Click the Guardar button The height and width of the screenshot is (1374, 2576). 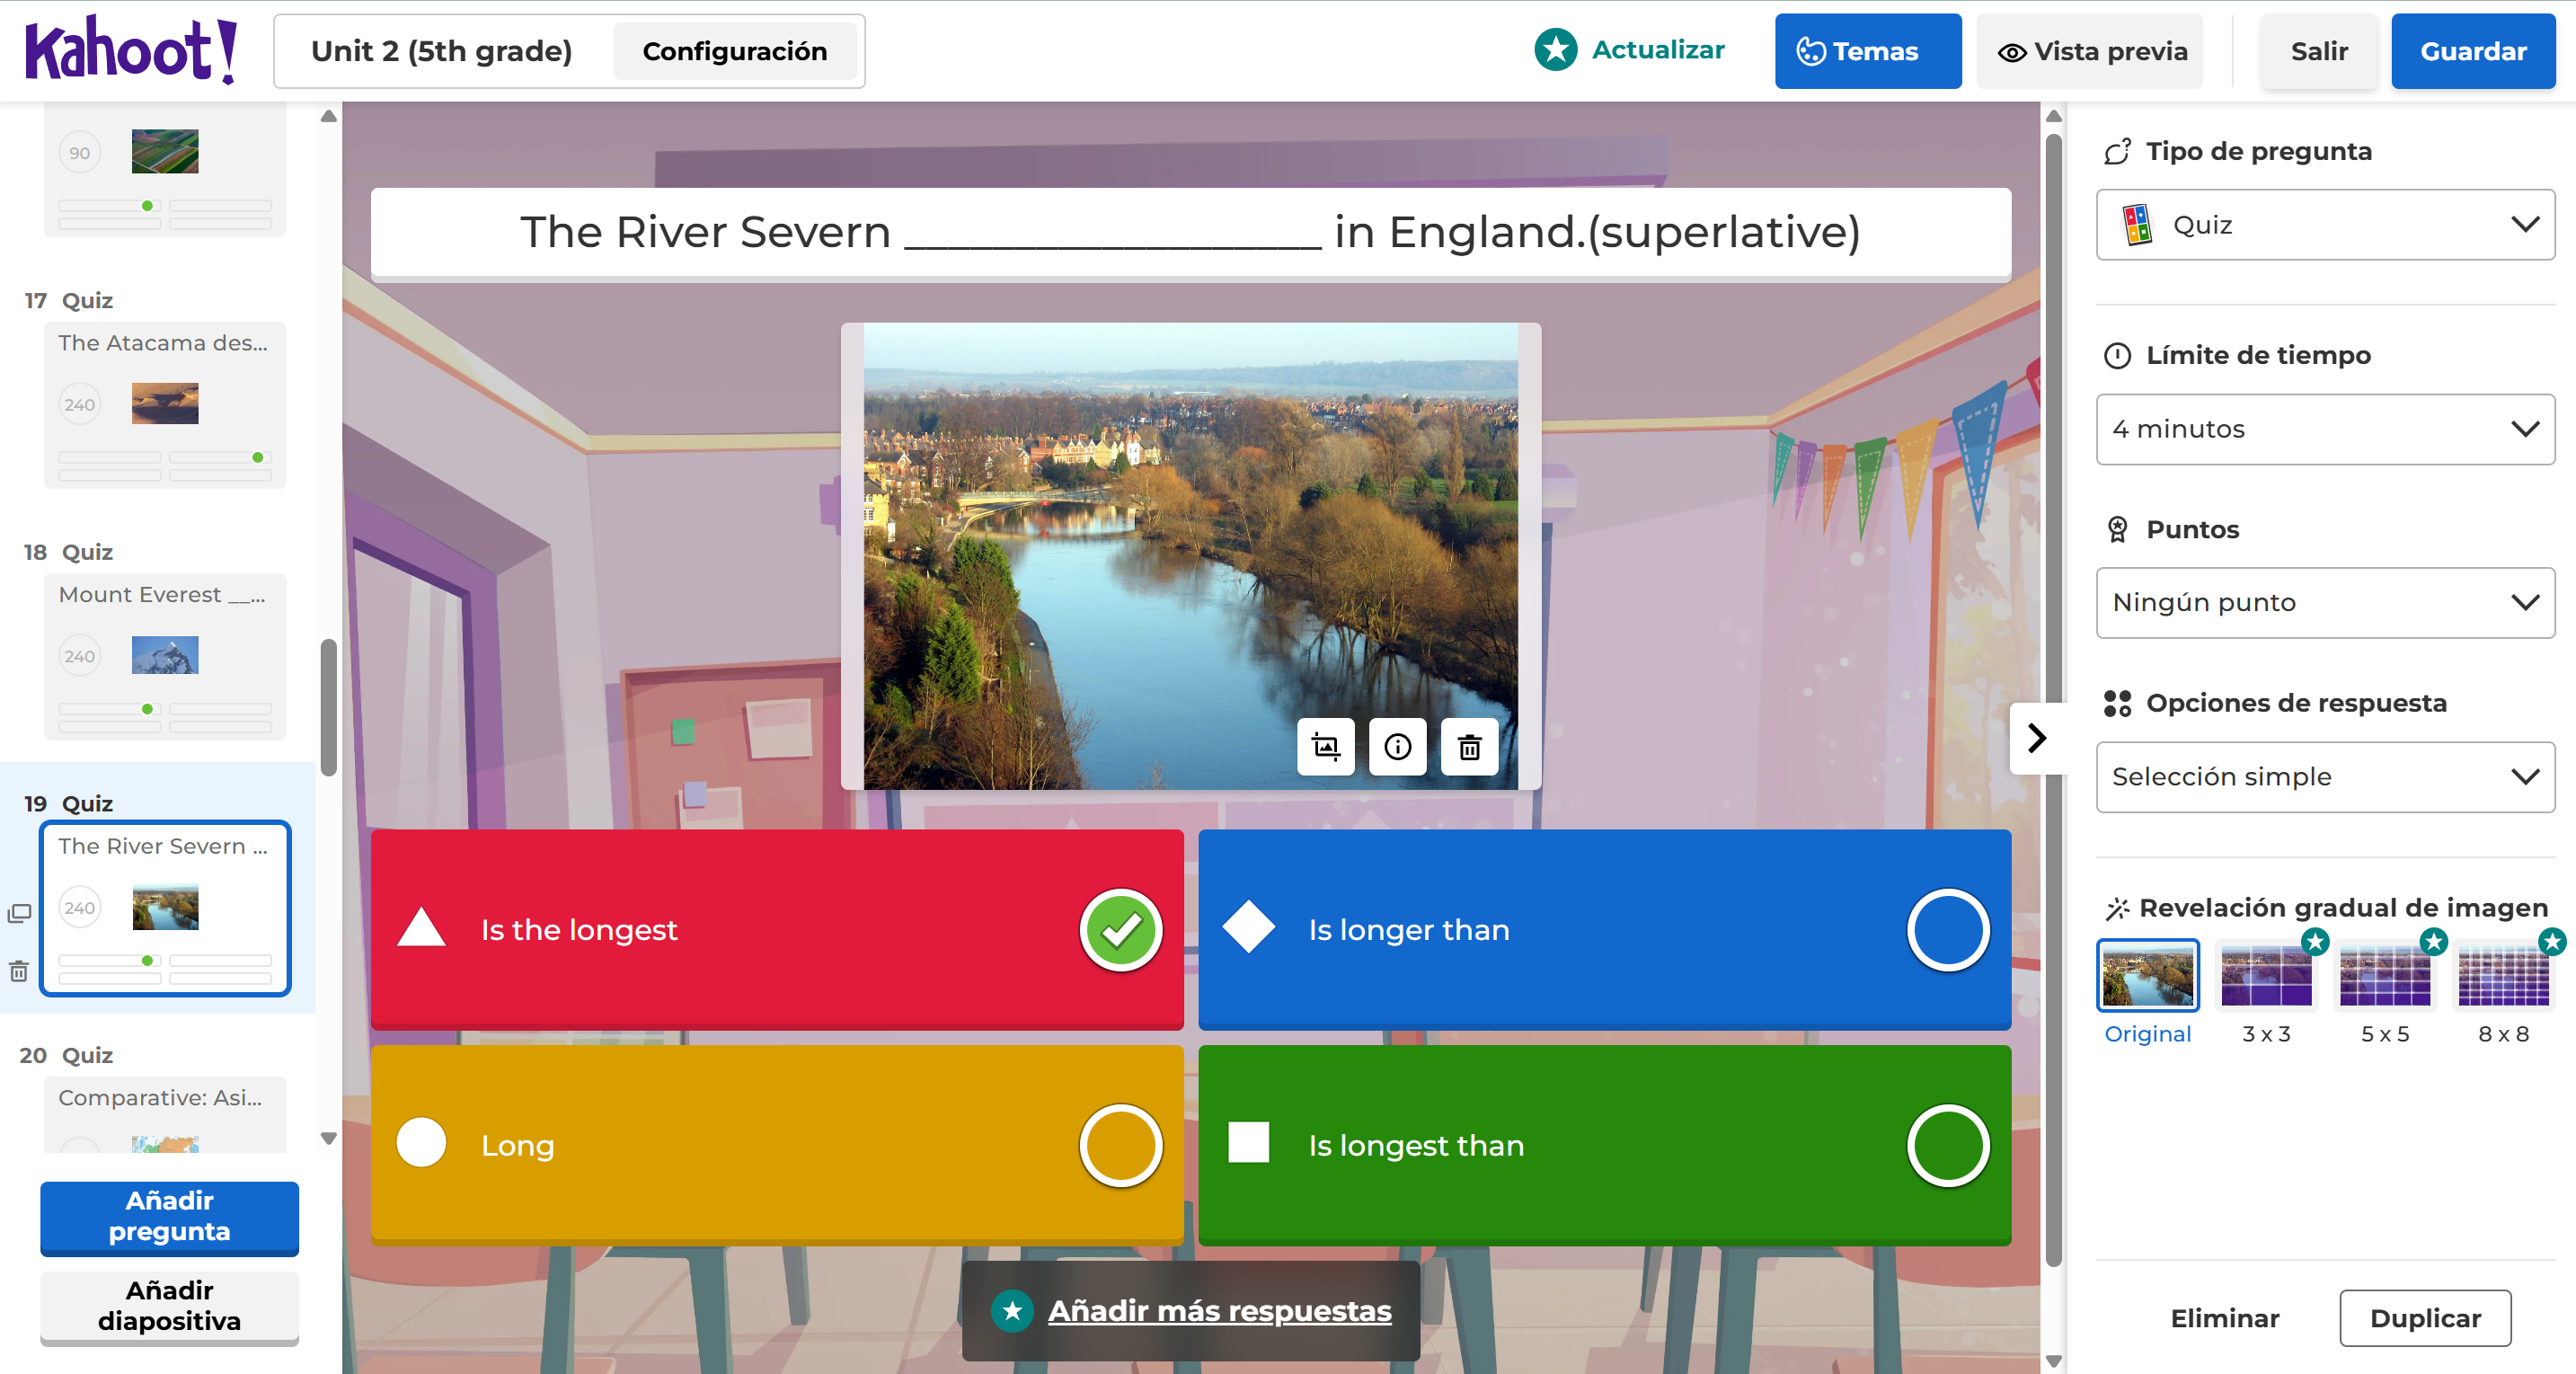pyautogui.click(x=2472, y=50)
